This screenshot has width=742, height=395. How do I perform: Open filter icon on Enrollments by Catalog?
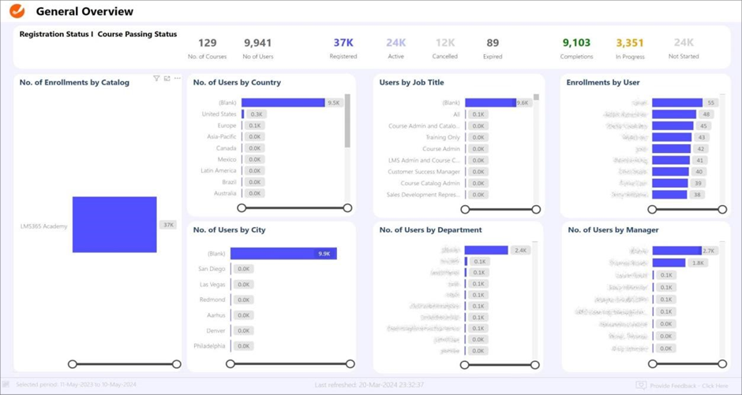(x=156, y=79)
